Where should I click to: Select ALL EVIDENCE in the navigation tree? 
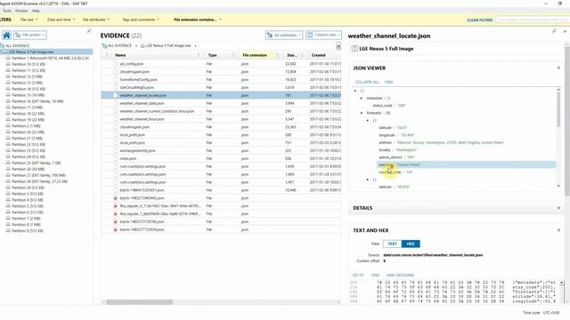click(x=17, y=45)
